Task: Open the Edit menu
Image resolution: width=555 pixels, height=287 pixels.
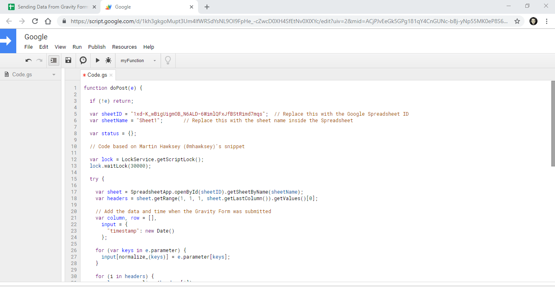Action: (44, 47)
